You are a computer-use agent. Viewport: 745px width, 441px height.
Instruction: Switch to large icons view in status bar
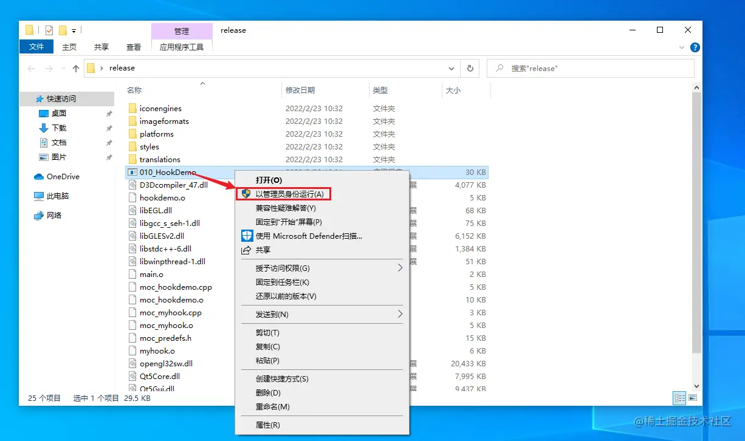[x=693, y=398]
